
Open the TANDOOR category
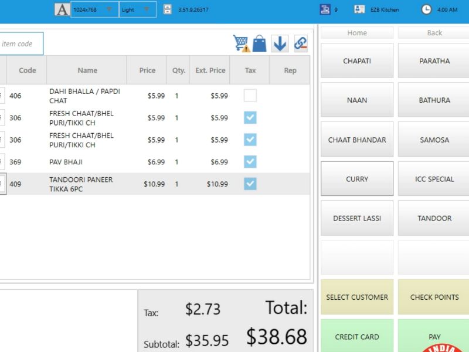click(x=434, y=218)
